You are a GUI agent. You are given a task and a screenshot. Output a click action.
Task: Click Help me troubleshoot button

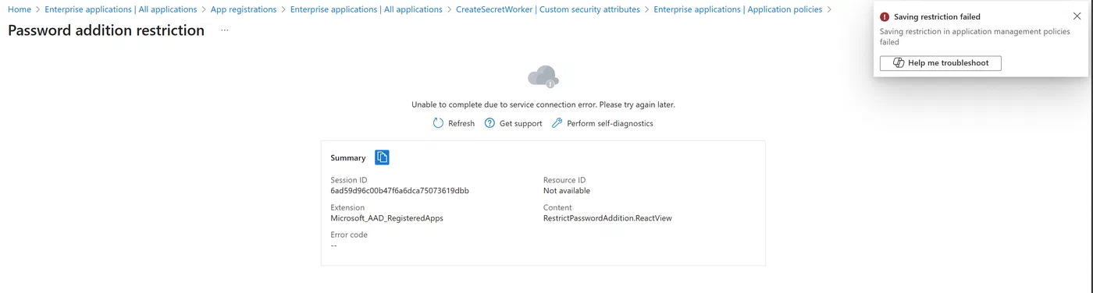click(941, 63)
